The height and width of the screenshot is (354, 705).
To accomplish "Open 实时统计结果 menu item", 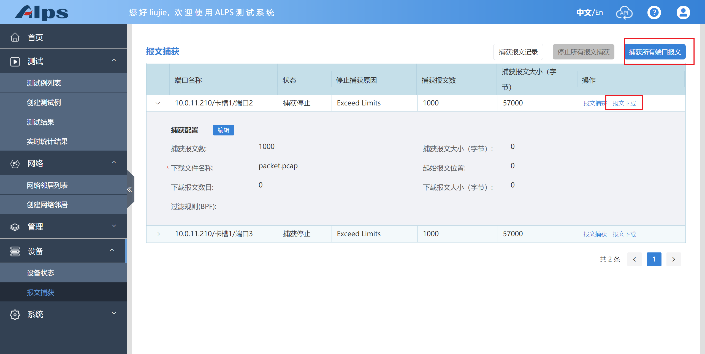I will pyautogui.click(x=63, y=141).
